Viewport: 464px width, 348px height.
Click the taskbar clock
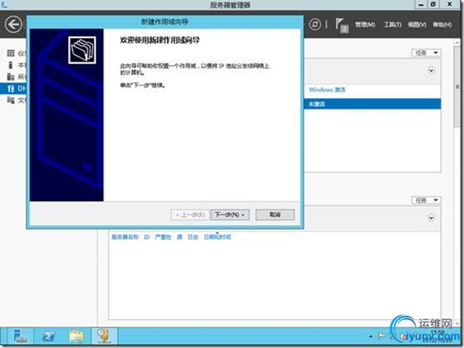pos(438,336)
